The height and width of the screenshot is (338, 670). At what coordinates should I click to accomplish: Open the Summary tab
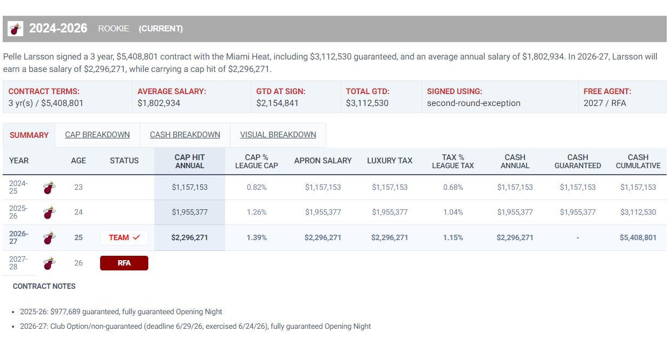pos(29,135)
